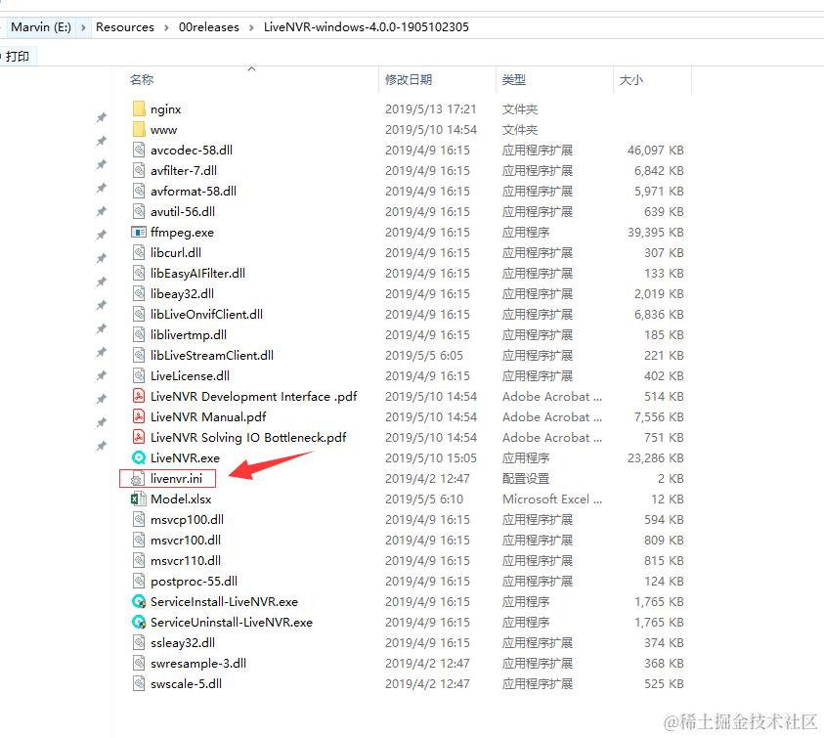Click the 39,395 KB size value
Image resolution: width=824 pixels, height=738 pixels.
pos(655,232)
